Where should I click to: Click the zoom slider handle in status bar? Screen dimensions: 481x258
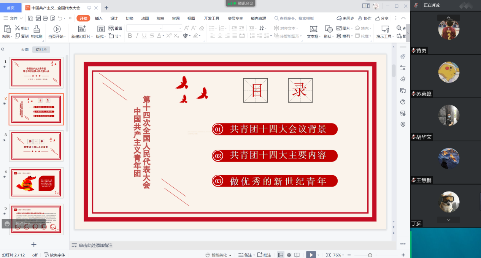tap(370, 255)
